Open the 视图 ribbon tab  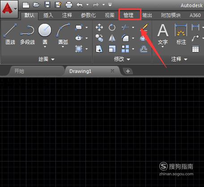[110, 15]
